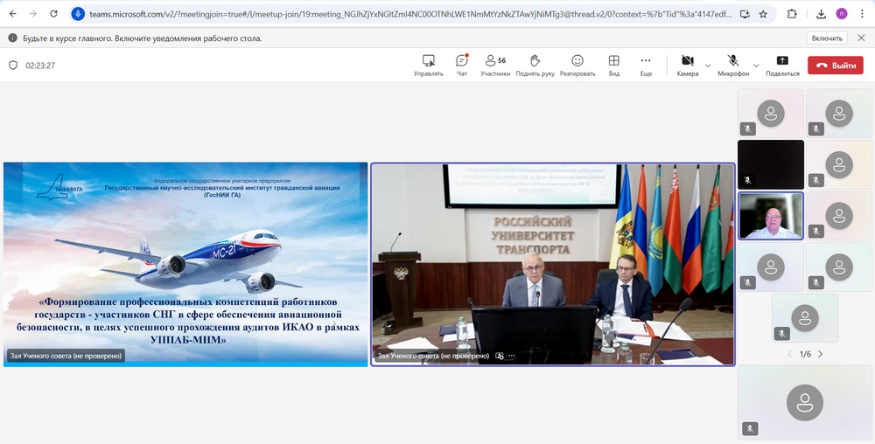Click the Teams URL address field
The image size is (875, 444).
(x=410, y=14)
